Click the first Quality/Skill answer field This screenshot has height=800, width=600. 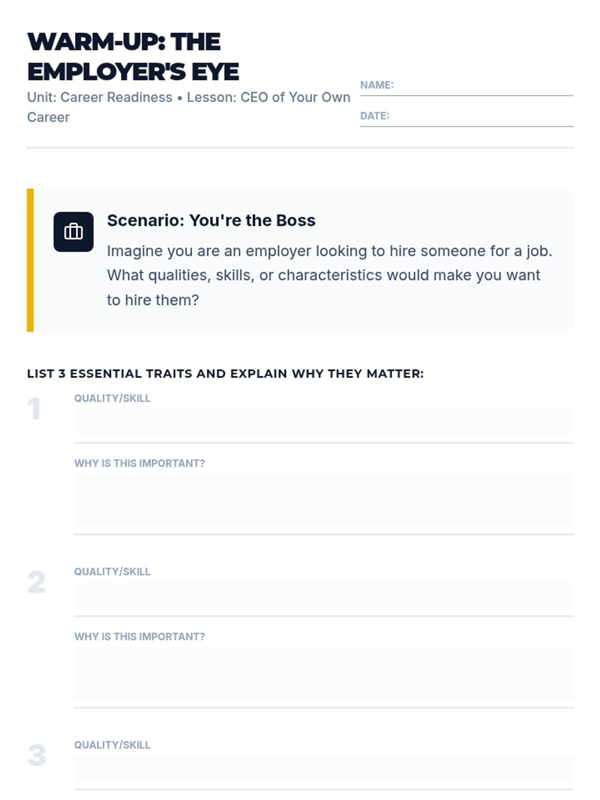click(323, 422)
